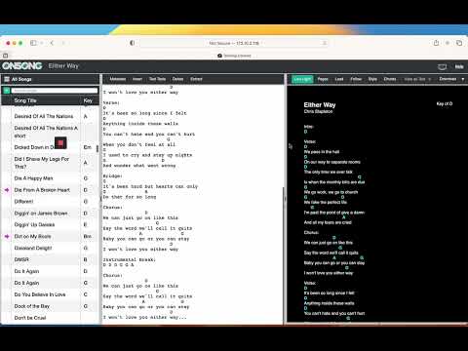Click Key of D label in preview
Image resolution: width=468 pixels, height=351 pixels.
click(x=445, y=103)
